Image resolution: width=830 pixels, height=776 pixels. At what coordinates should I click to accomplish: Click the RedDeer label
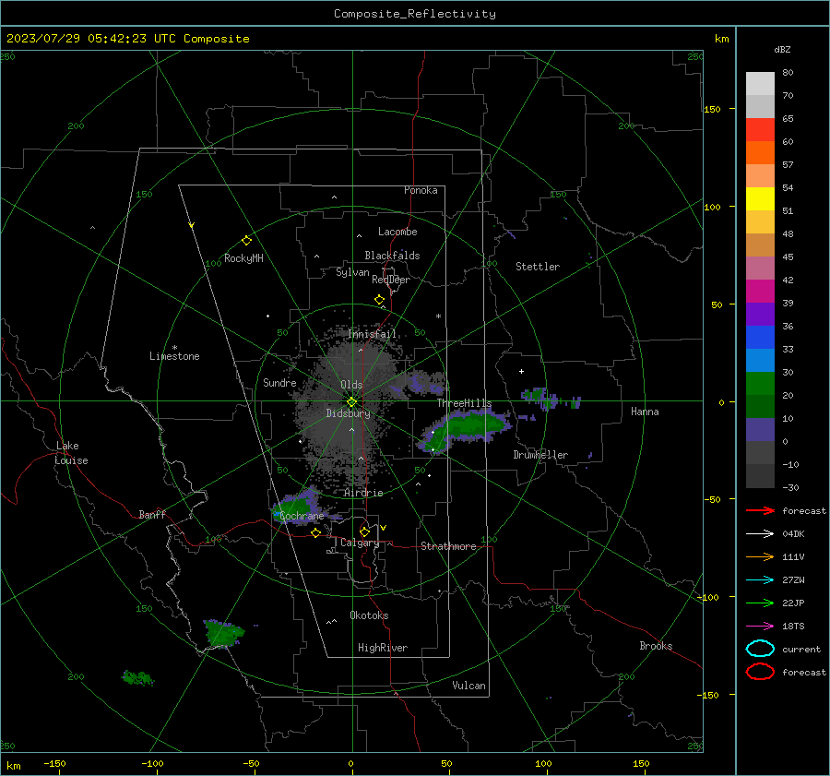point(391,280)
